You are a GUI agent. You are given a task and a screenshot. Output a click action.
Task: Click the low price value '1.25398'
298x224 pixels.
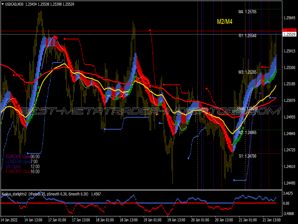point(56,4)
